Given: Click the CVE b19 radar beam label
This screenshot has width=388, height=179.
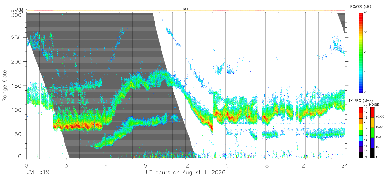Looking at the screenshot, I should [38, 173].
